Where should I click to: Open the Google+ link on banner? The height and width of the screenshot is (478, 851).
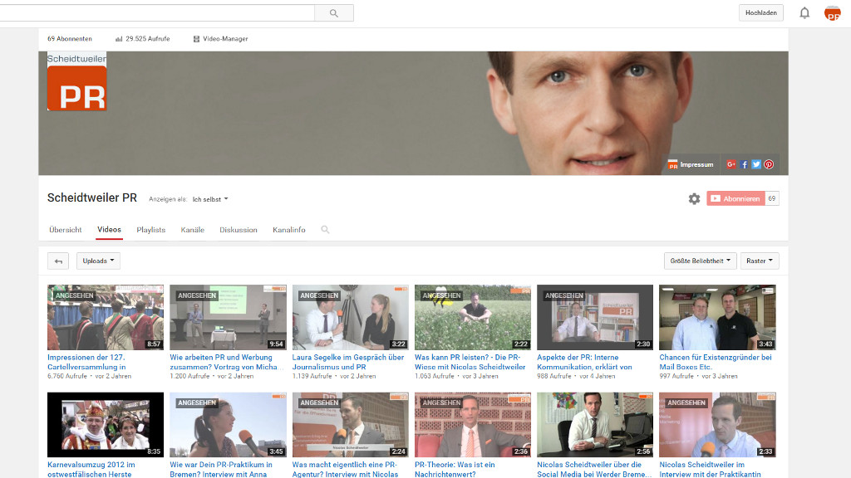coord(731,164)
